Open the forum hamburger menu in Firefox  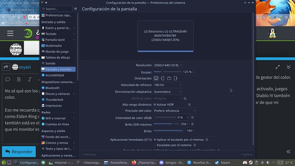tap(10, 33)
